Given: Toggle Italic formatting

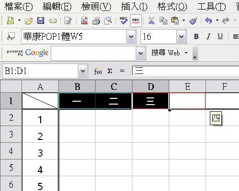Looking at the screenshot, I should click(208, 36).
